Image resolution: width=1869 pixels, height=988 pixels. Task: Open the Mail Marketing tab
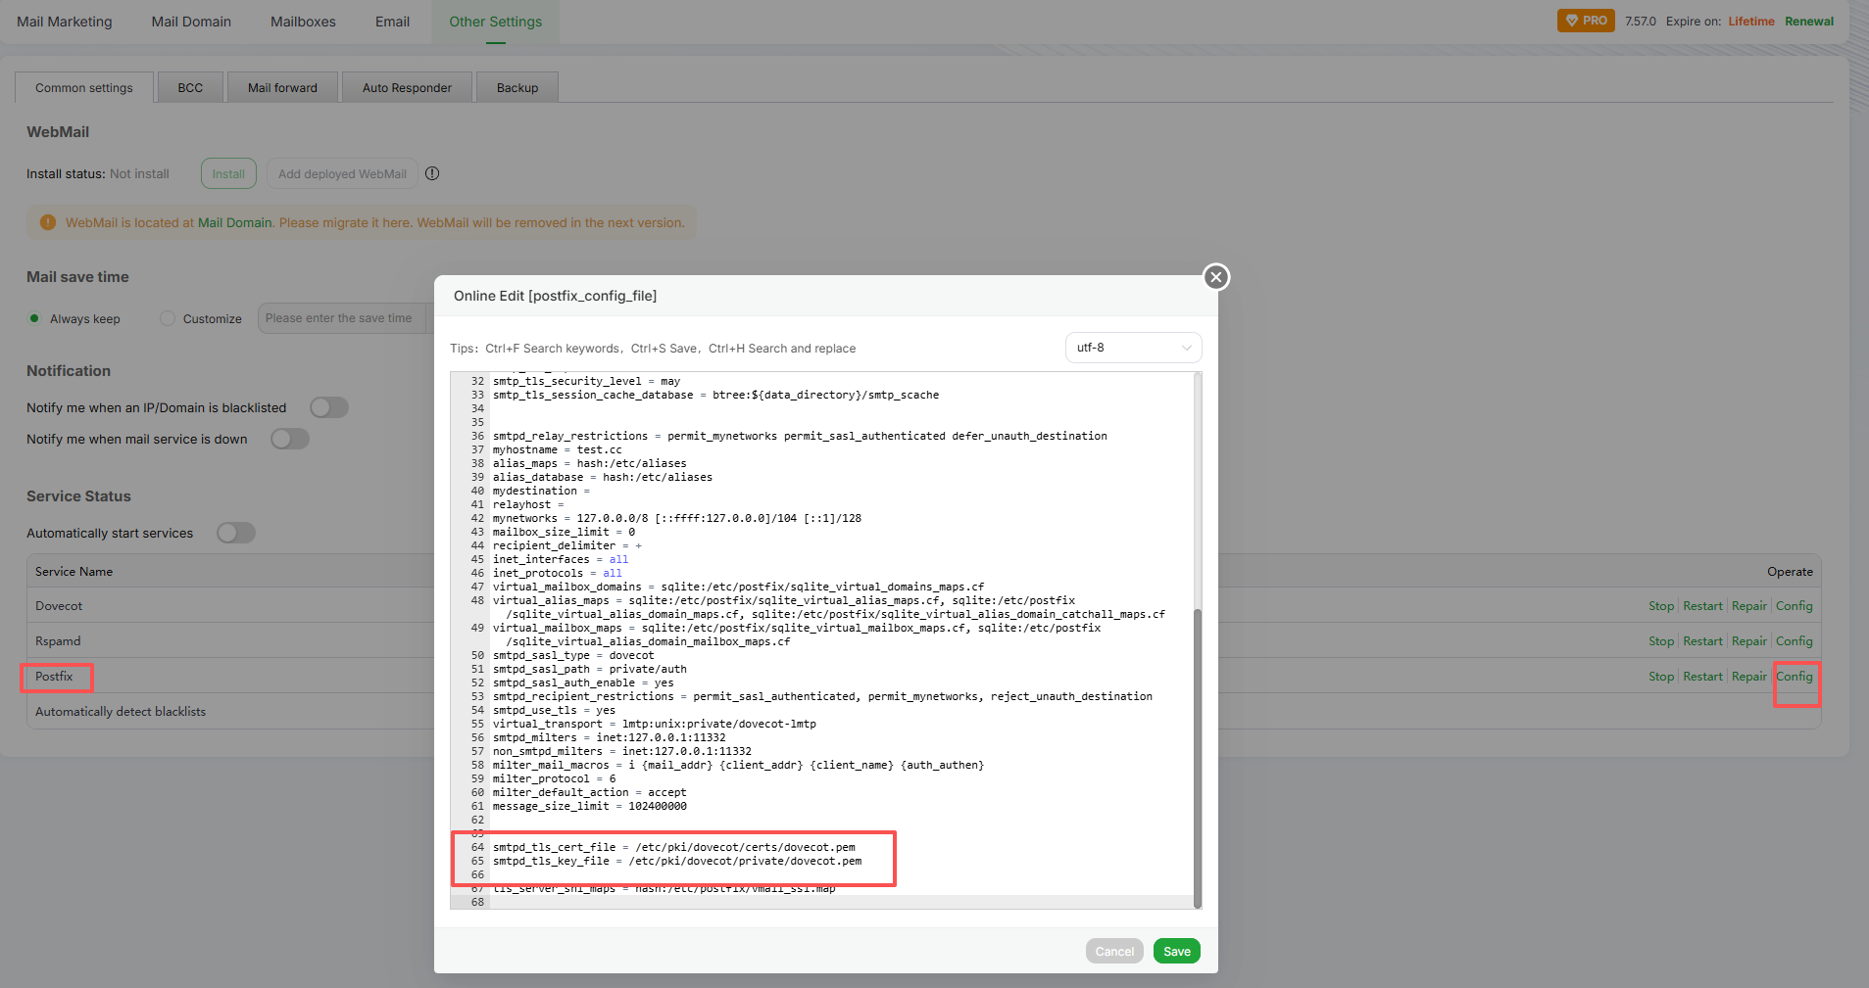click(x=65, y=22)
